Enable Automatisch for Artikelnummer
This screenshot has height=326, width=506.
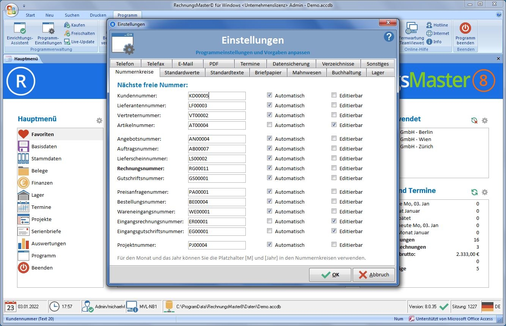point(269,125)
